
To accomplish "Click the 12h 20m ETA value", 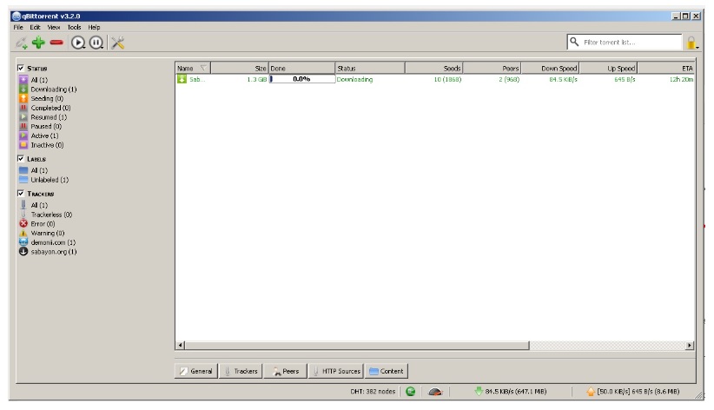I will [681, 79].
